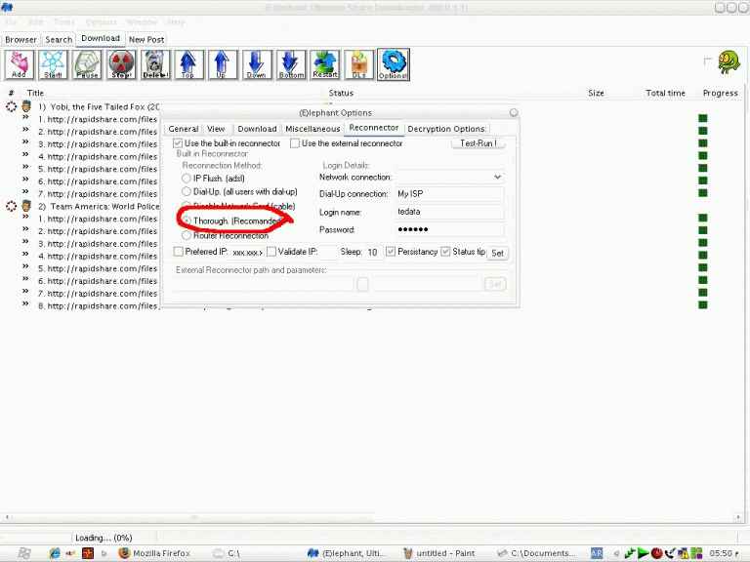Image resolution: width=750 pixels, height=562 pixels.
Task: Expand the Yobi, the Five Tailed Fox group
Action: click(x=12, y=106)
